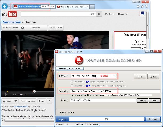Open the Herbstmeister09 channel button
This screenshot has height=127, width=163.
pos(10,28)
